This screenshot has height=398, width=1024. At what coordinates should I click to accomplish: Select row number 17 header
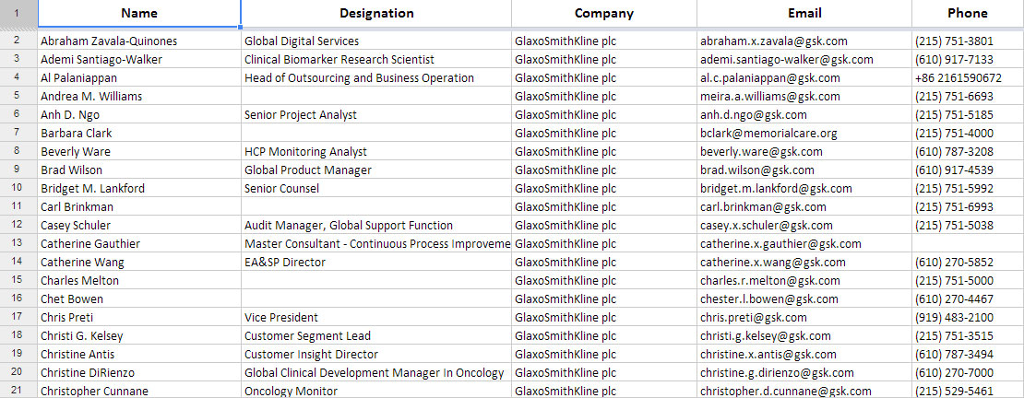click(x=18, y=317)
